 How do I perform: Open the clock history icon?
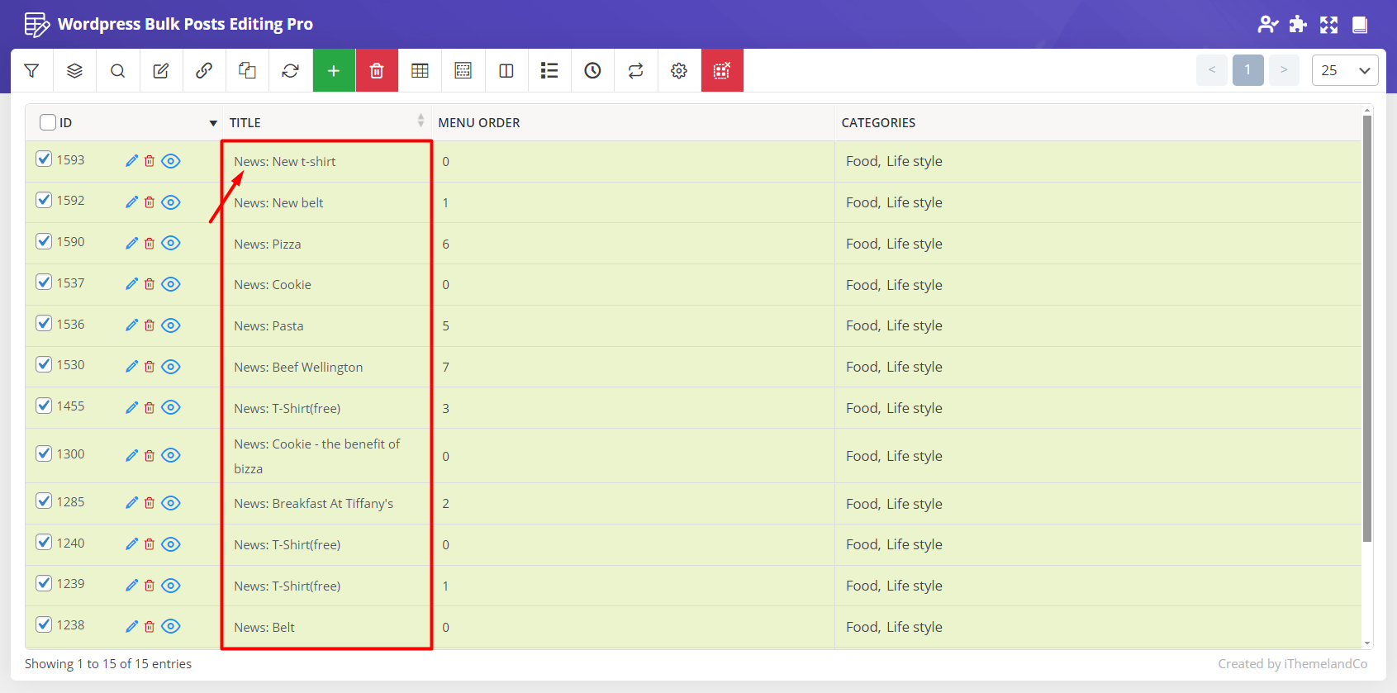click(592, 71)
